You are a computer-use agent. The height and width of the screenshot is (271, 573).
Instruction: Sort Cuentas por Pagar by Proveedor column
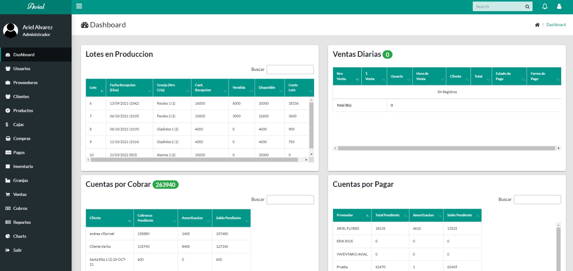(352, 215)
